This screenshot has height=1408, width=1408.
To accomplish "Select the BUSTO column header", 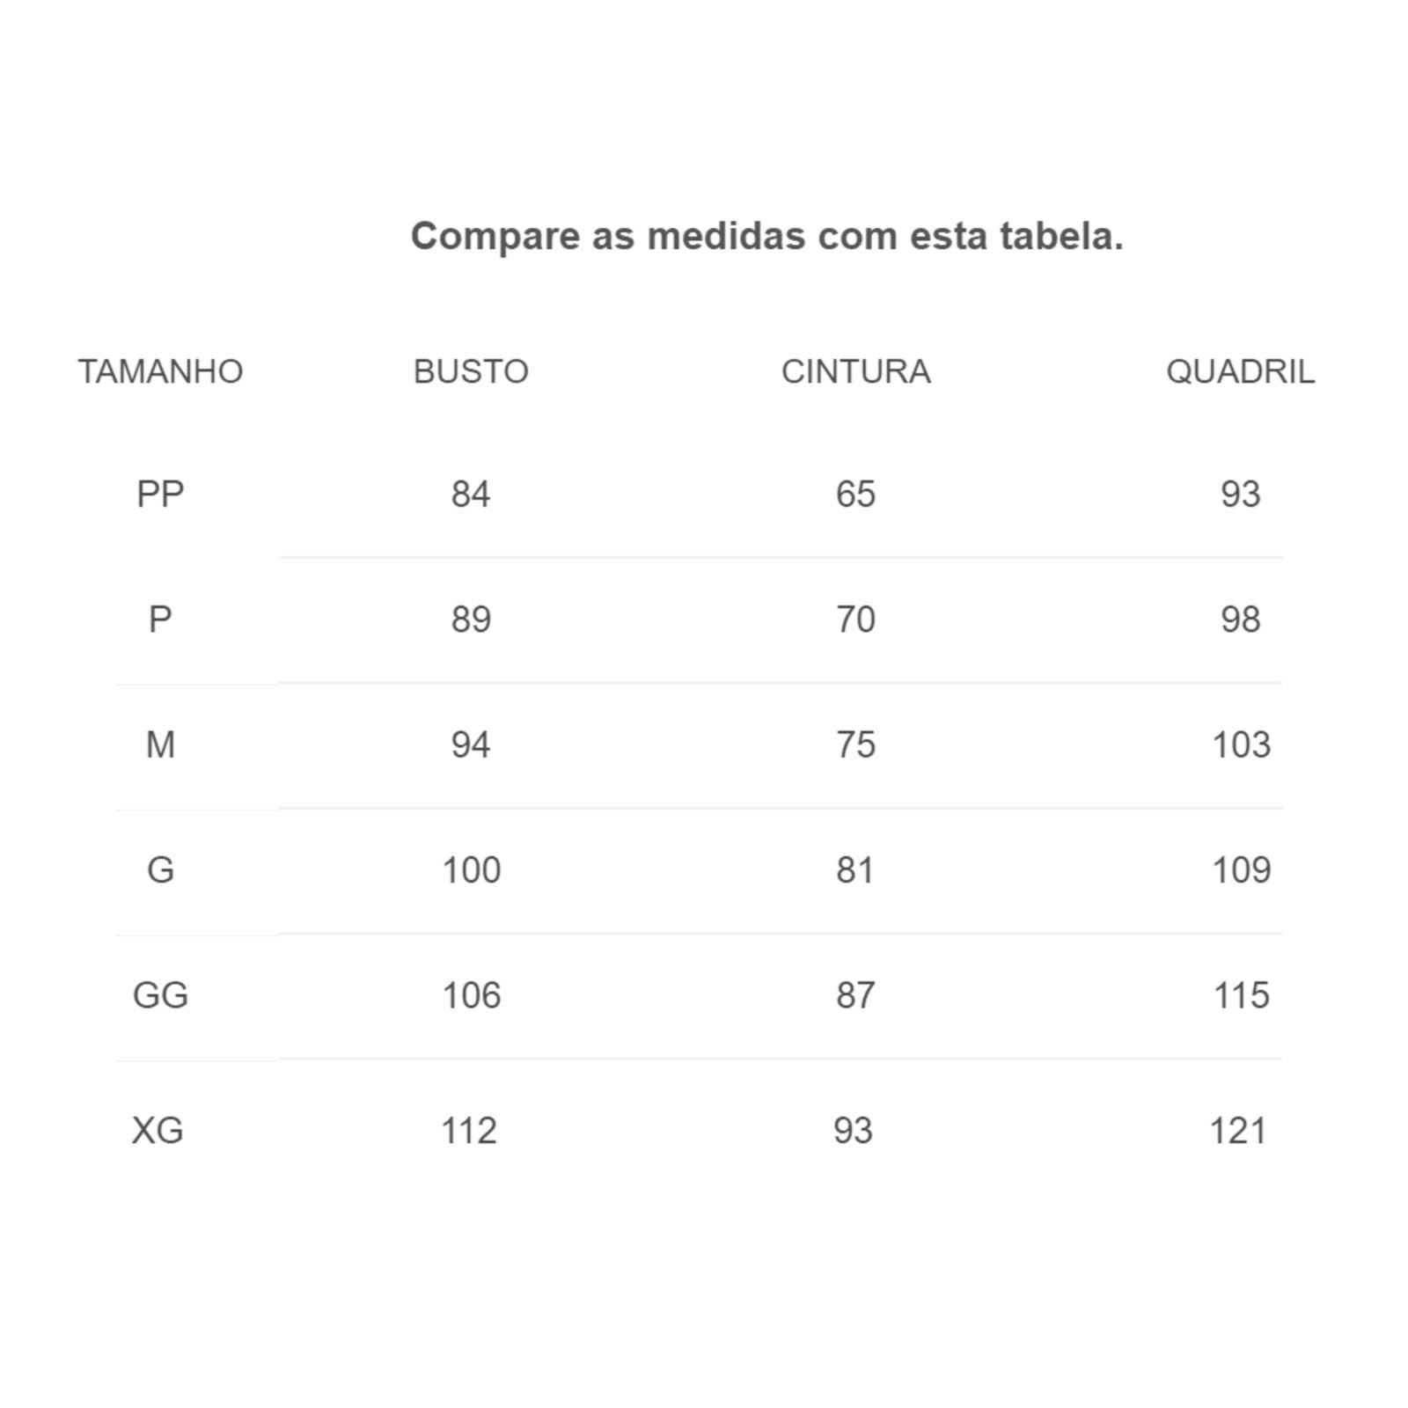I will click(471, 371).
